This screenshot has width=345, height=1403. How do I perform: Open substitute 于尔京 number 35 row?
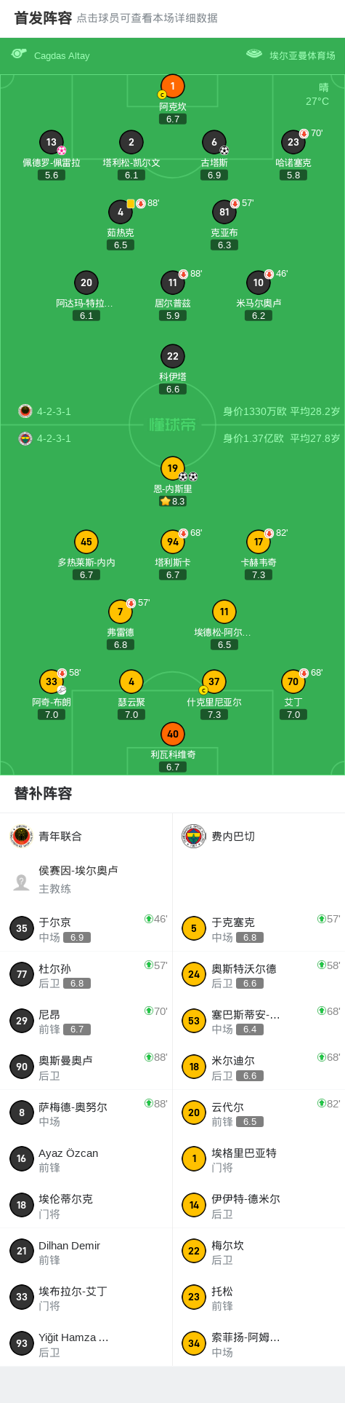click(86, 928)
